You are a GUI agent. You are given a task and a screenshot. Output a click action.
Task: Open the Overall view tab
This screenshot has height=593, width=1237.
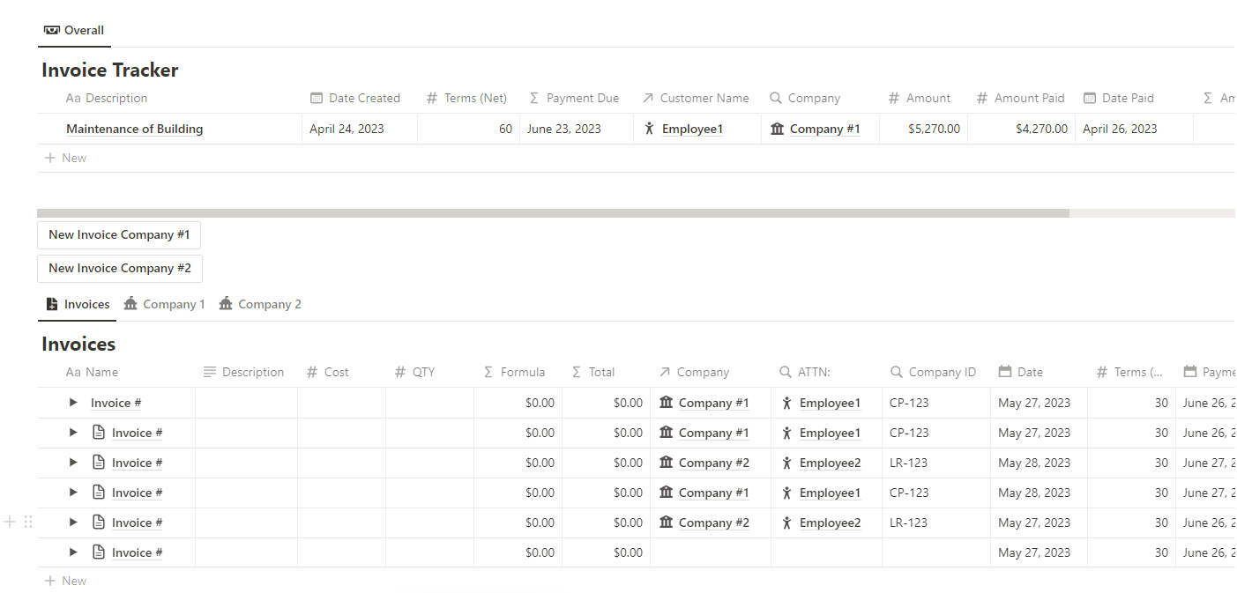(x=74, y=30)
